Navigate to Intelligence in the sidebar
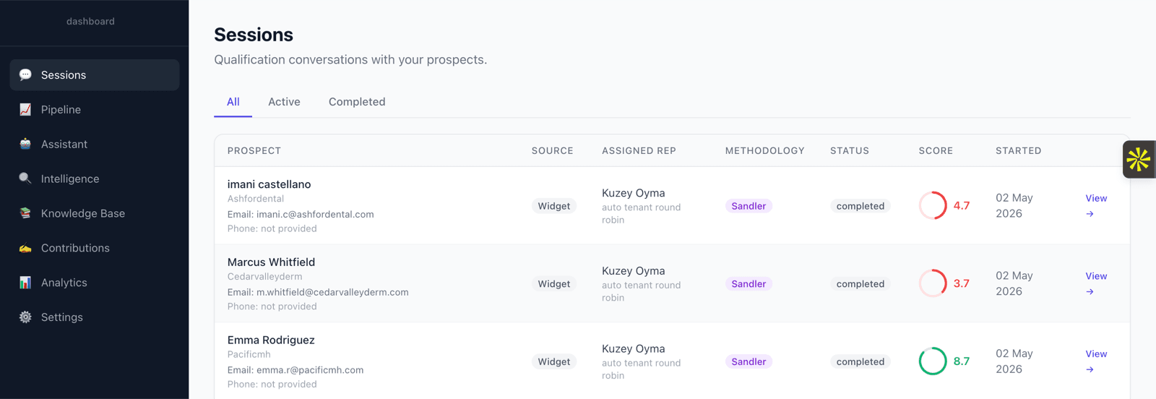1156x399 pixels. coord(95,179)
